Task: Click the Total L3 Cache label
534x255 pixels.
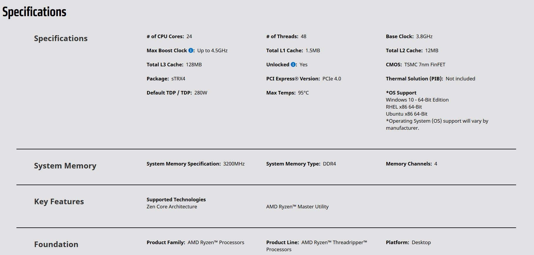Action: pos(165,65)
